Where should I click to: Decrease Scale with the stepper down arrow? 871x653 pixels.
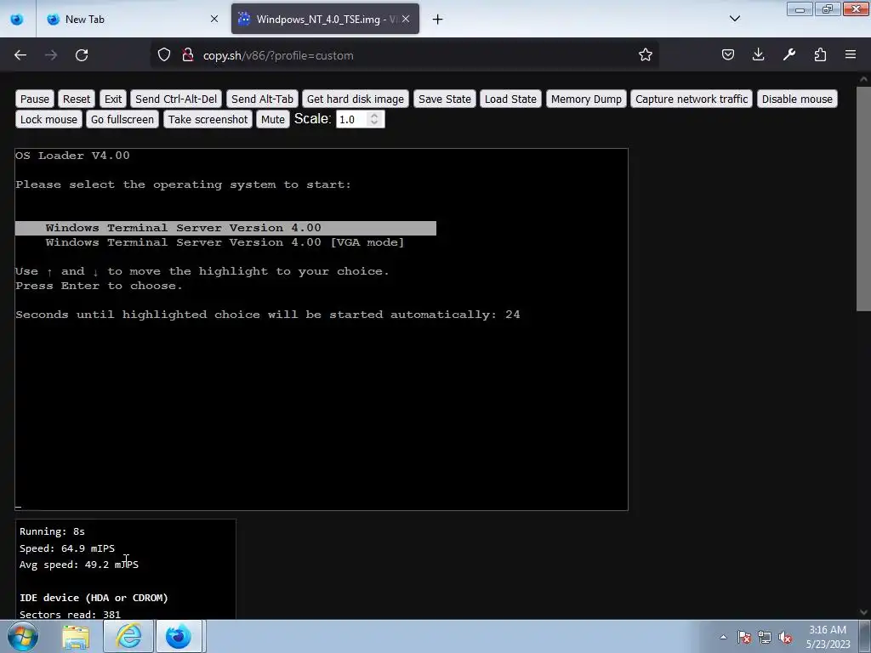(x=374, y=123)
